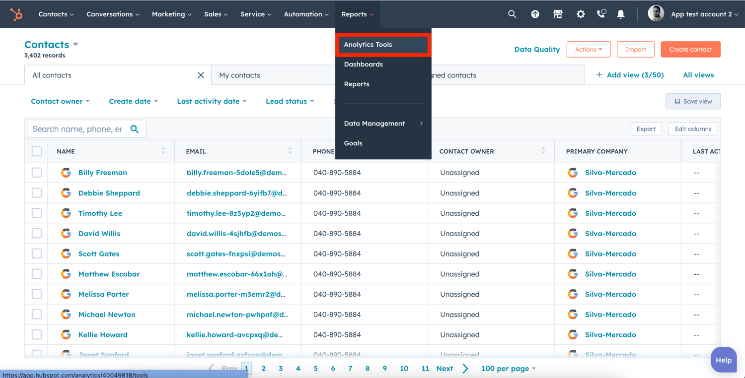Open the notifications bell
Viewport: 745px width, 378px height.
pyautogui.click(x=620, y=14)
